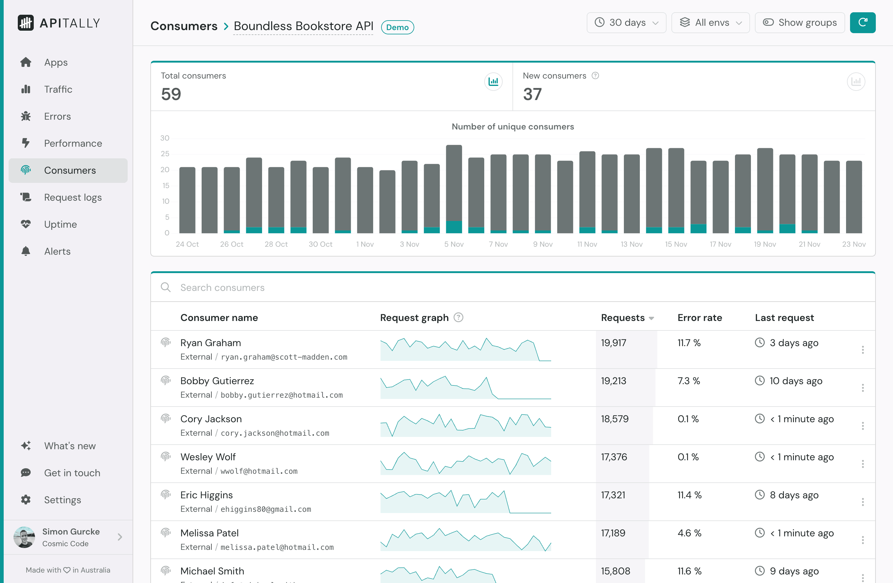Click the Consumers fingerprint icon
The height and width of the screenshot is (583, 893).
[25, 170]
